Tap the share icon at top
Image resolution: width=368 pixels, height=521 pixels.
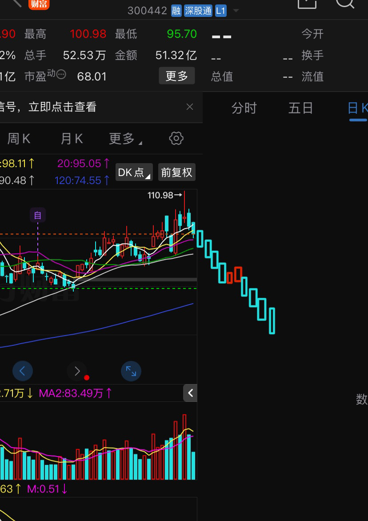[307, 3]
